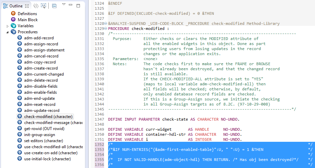The image size is (315, 168).
Task: Maximize the Outline panel
Action: [78, 6]
